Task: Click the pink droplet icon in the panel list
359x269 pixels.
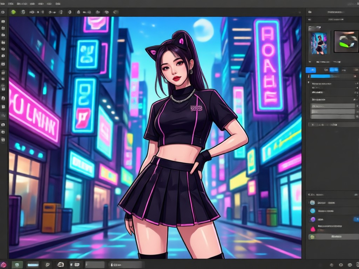Action: [x=313, y=228]
